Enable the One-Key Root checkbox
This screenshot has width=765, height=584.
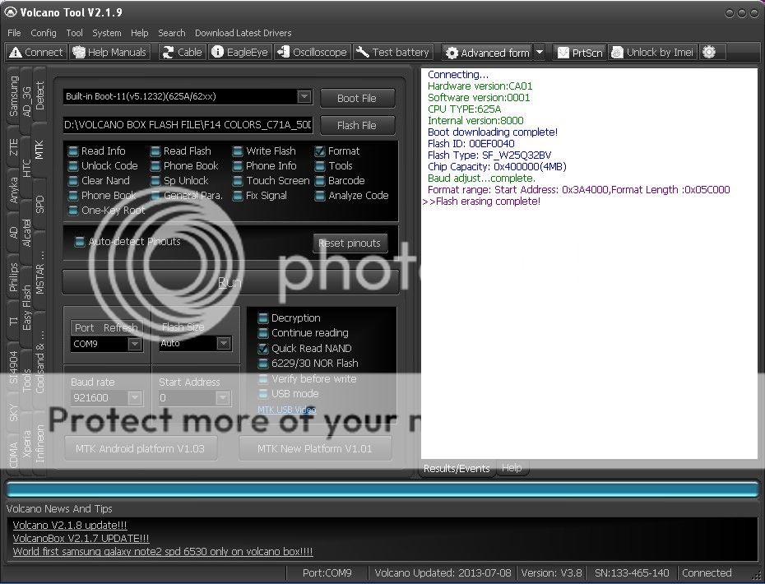[72, 211]
